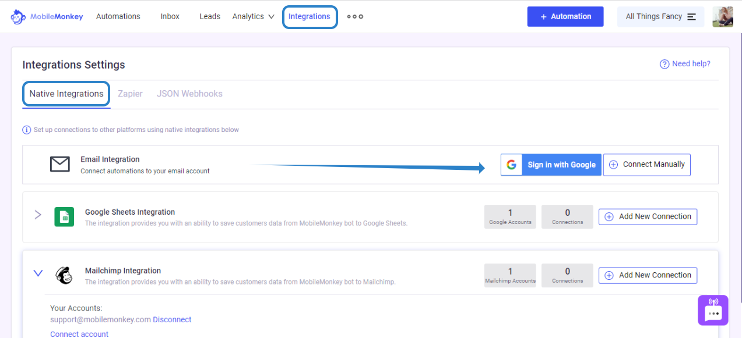
Task: Click the Mailchimp Connections count box
Action: (567, 275)
